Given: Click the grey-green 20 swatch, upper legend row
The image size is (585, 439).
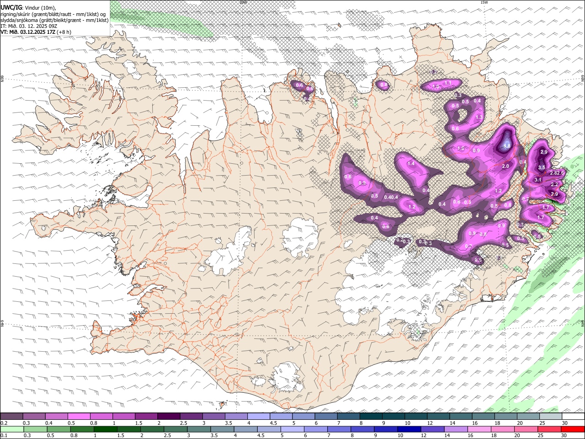Looking at the screenshot, I should click(528, 416).
